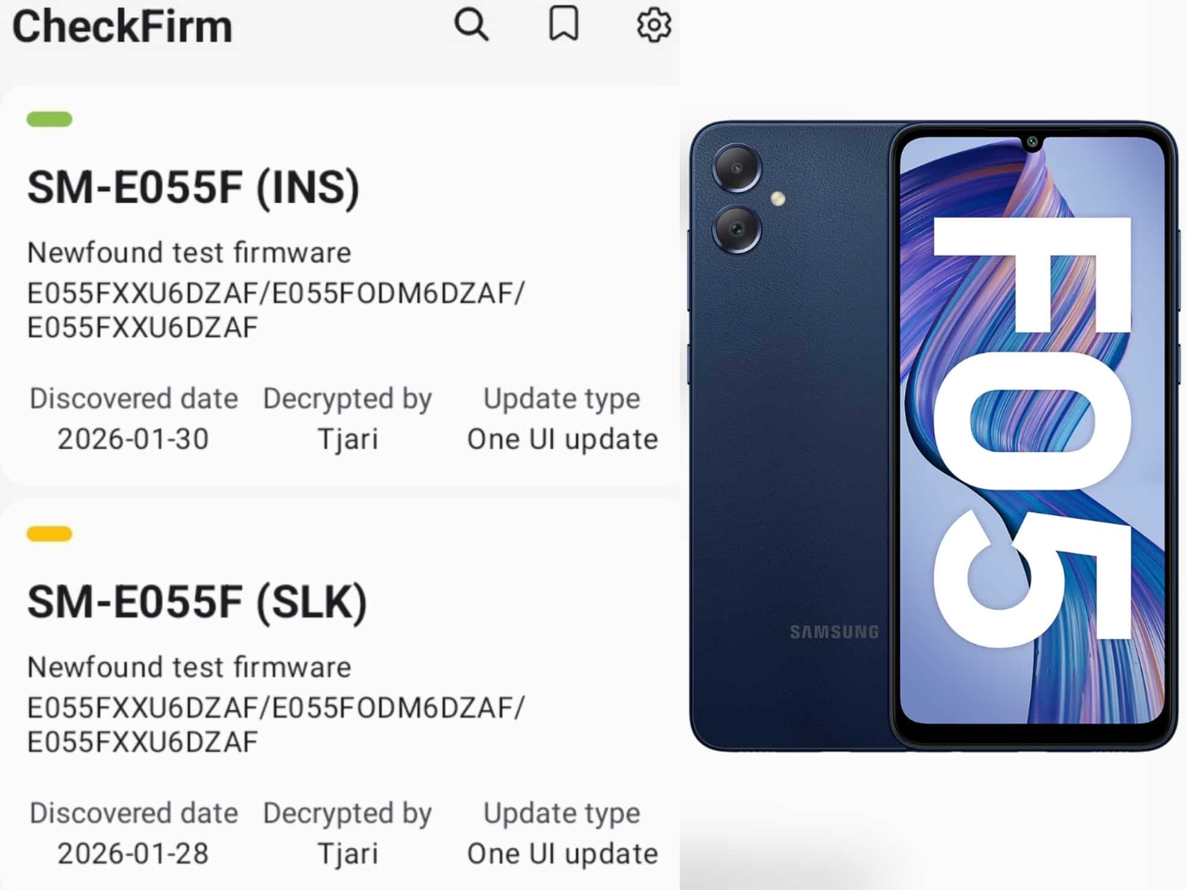
Task: Select the SM-E055F (SLK) heading
Action: point(197,602)
